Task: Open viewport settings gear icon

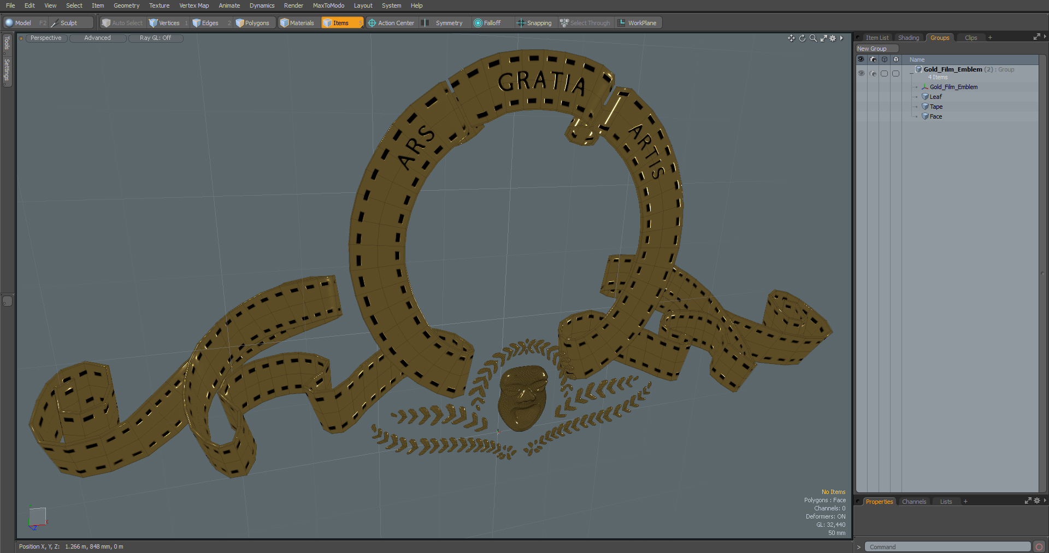Action: pos(833,38)
